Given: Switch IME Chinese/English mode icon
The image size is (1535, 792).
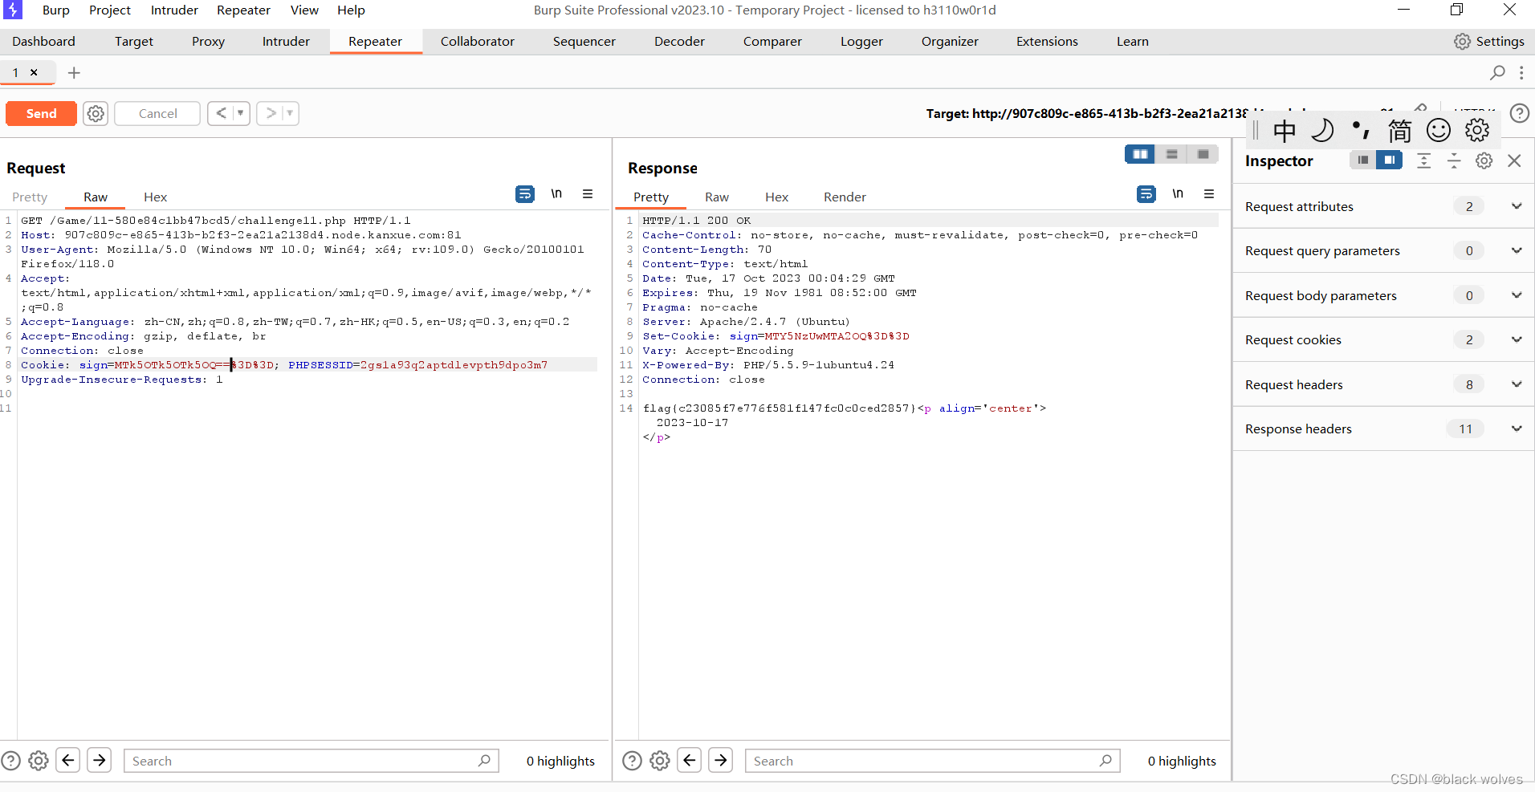Looking at the screenshot, I should pyautogui.click(x=1285, y=130).
